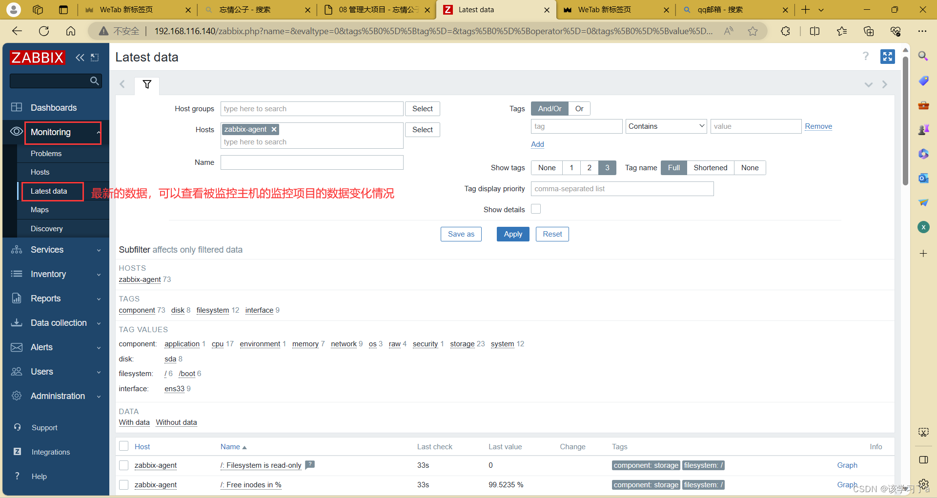Collapse the Zabbix sidebar with double-chevron icon
The image size is (937, 498).
pyautogui.click(x=80, y=58)
